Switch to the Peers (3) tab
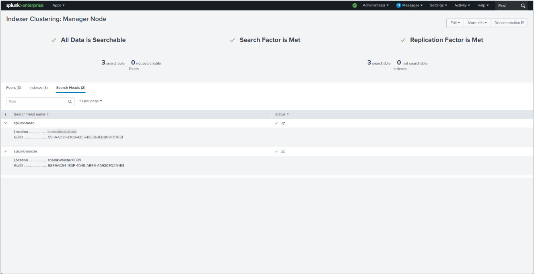The width and height of the screenshot is (534, 274). (14, 88)
